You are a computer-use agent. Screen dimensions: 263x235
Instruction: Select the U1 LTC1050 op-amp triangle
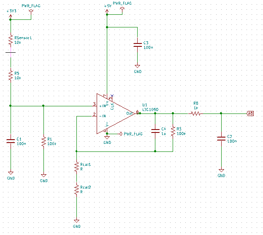(x=116, y=113)
